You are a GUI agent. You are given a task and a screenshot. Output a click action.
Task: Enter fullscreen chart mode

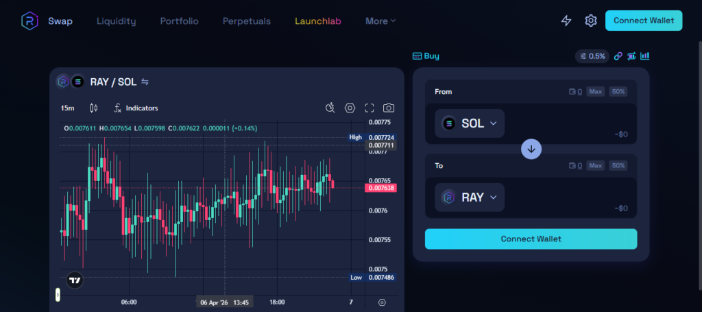370,108
